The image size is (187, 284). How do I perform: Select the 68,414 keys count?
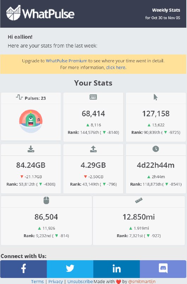pos(93,114)
